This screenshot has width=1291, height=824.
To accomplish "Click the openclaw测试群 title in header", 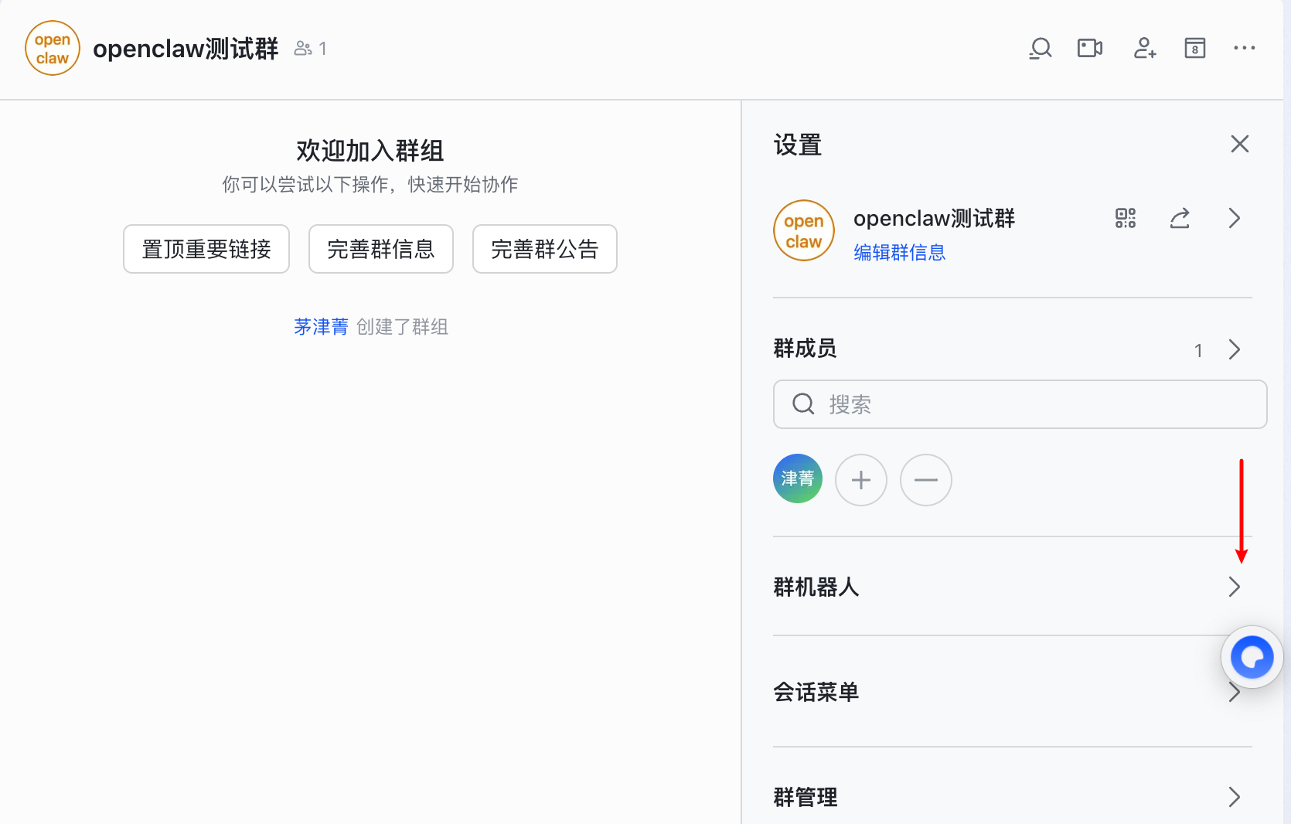I will click(186, 49).
